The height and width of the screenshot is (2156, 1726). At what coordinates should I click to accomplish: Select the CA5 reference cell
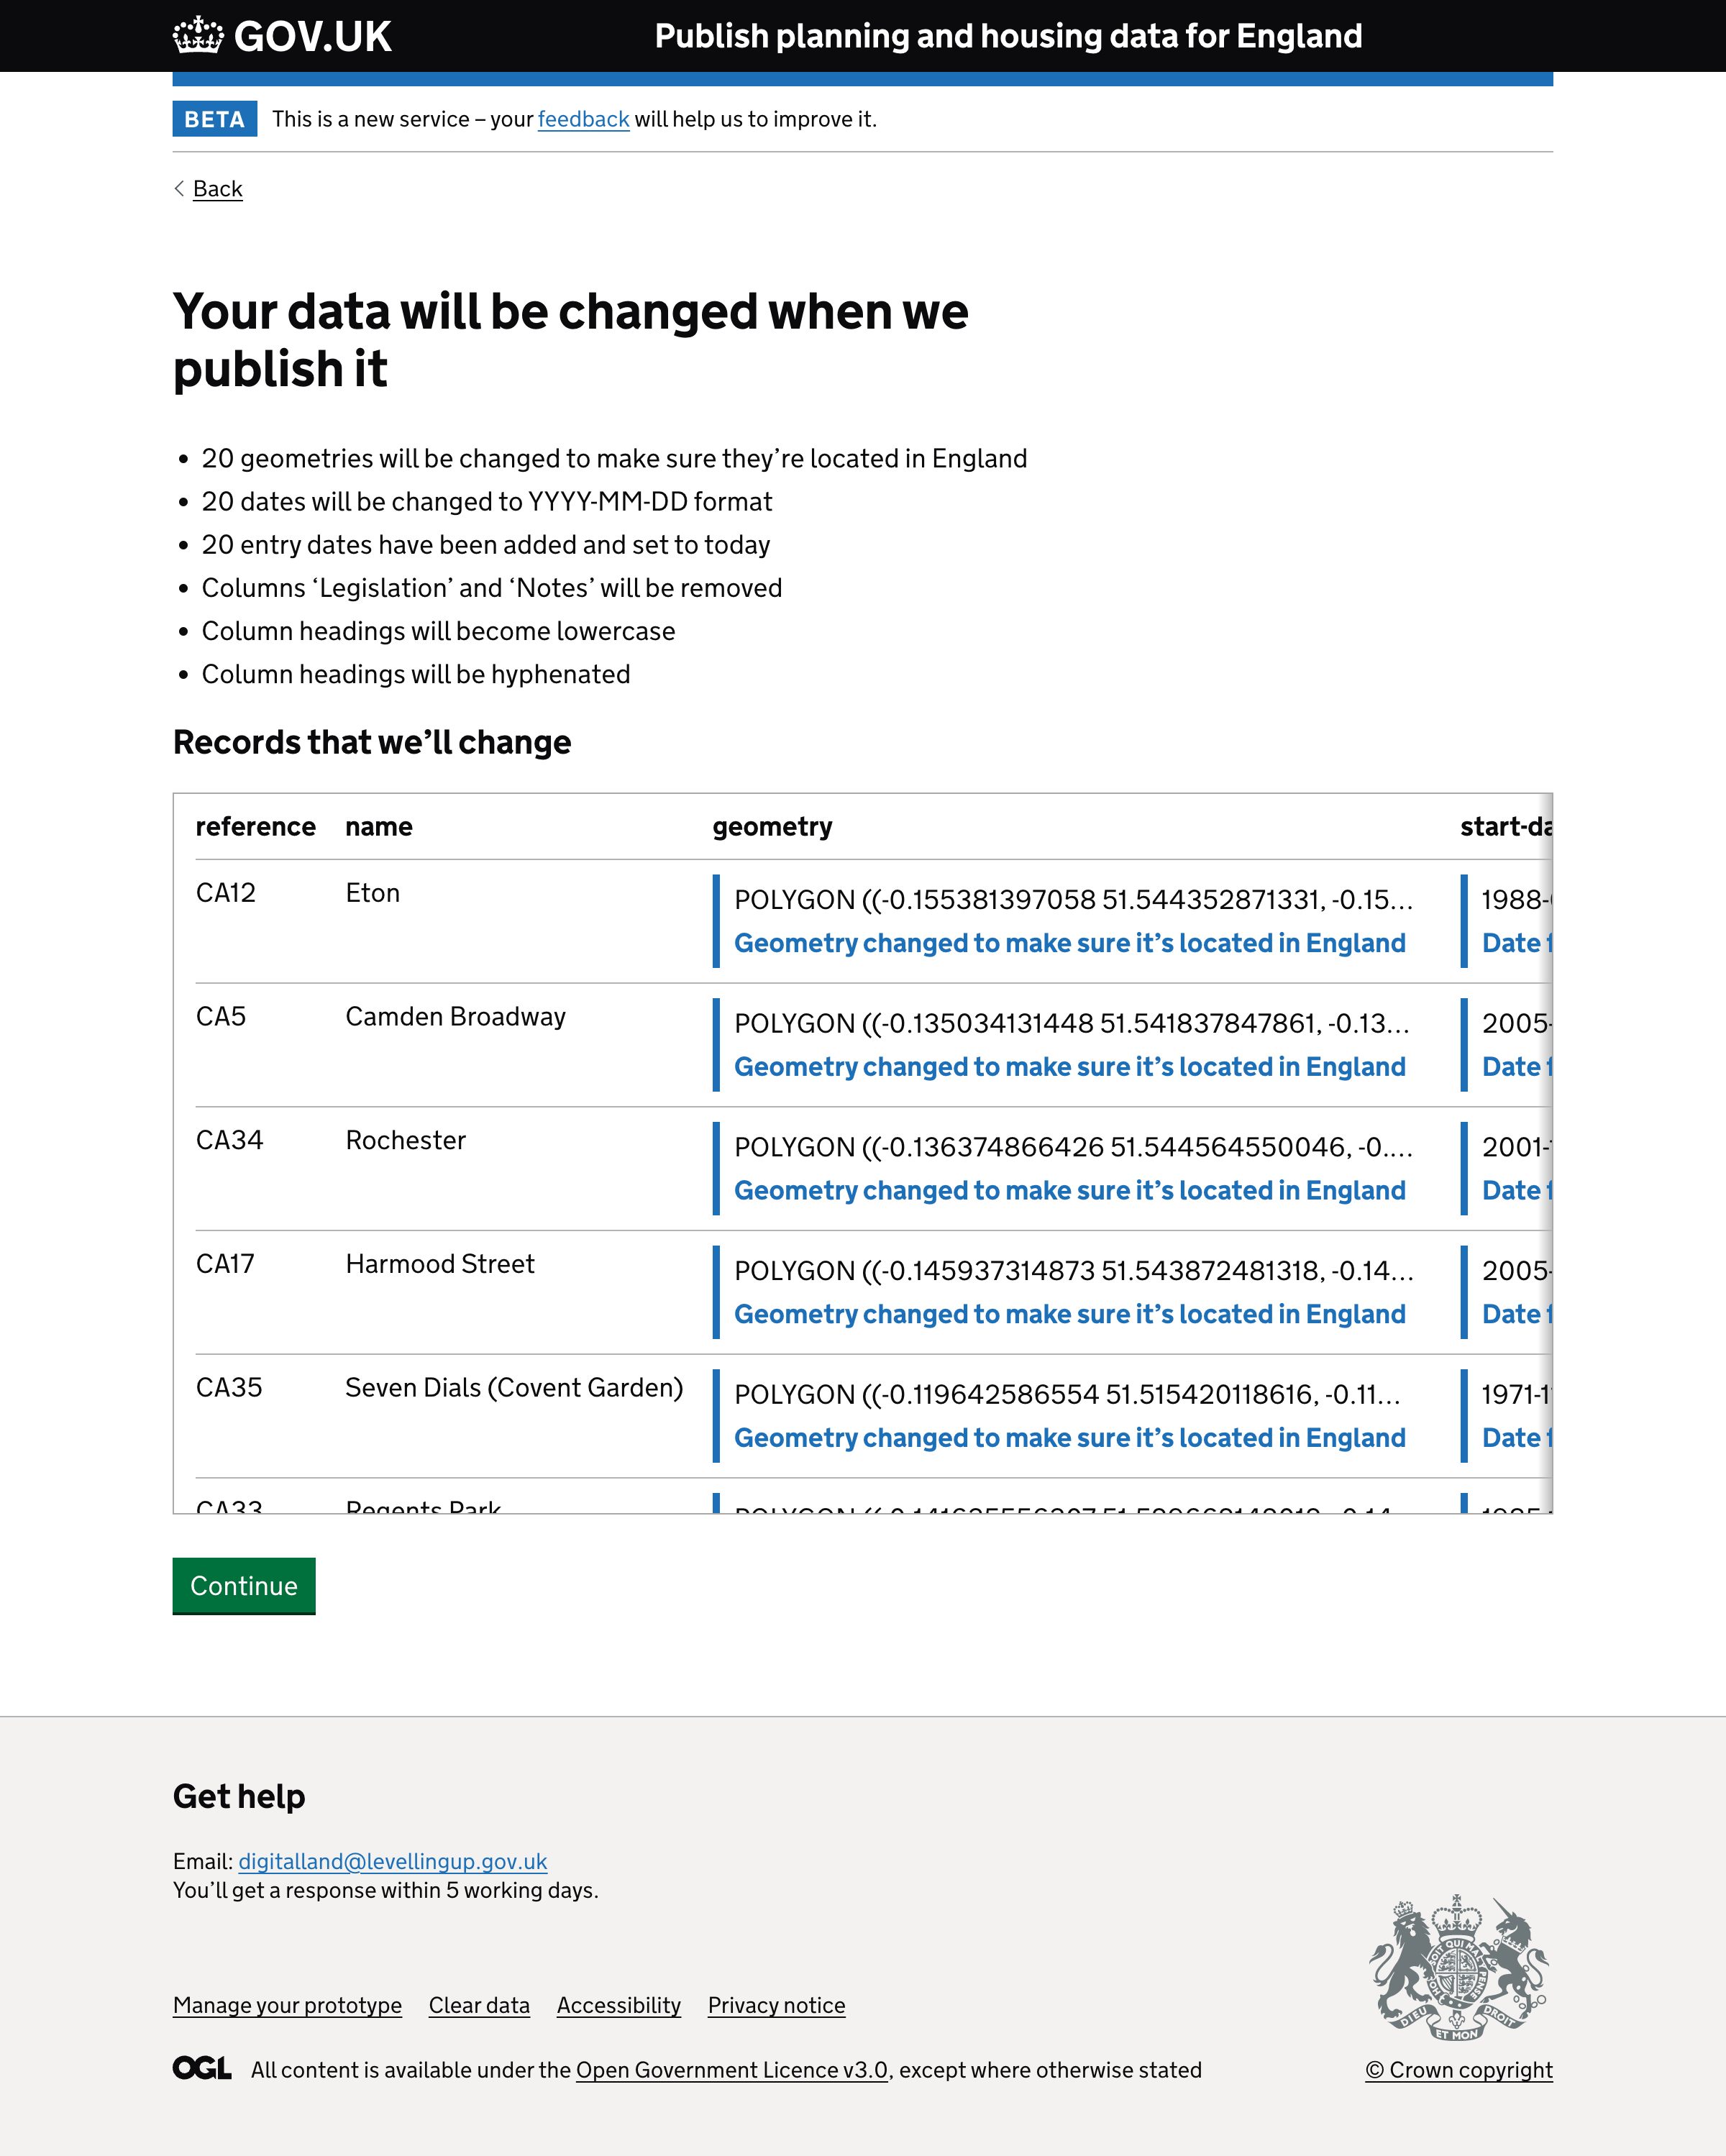coord(221,1017)
